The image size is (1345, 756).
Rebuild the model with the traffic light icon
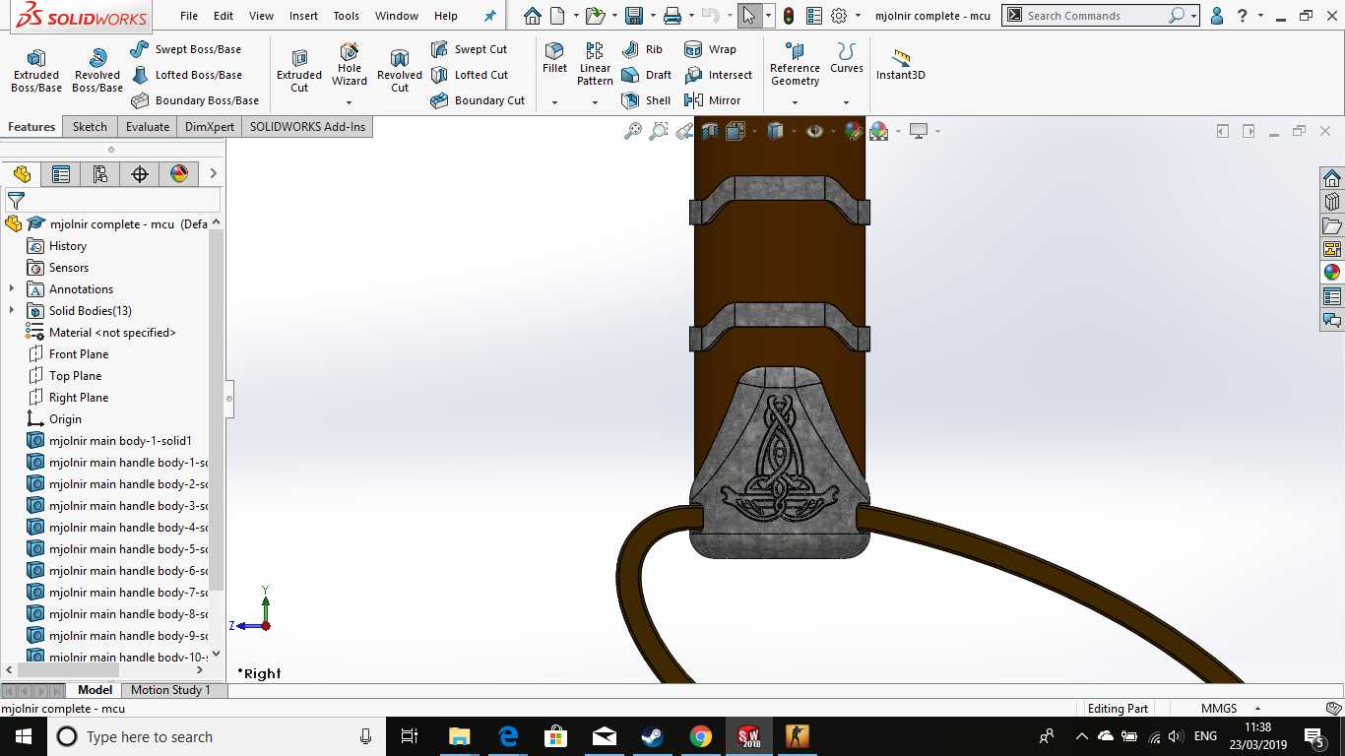pyautogui.click(x=789, y=16)
